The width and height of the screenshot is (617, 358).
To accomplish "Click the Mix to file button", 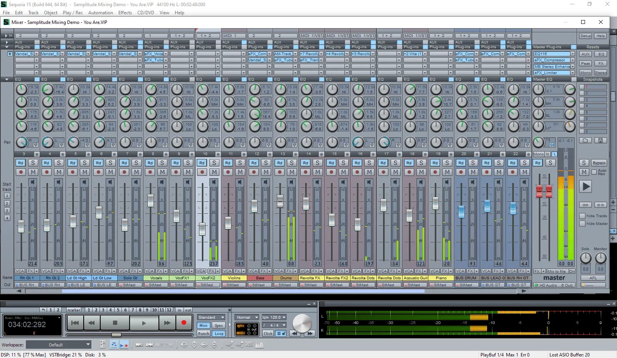I will point(557,271).
